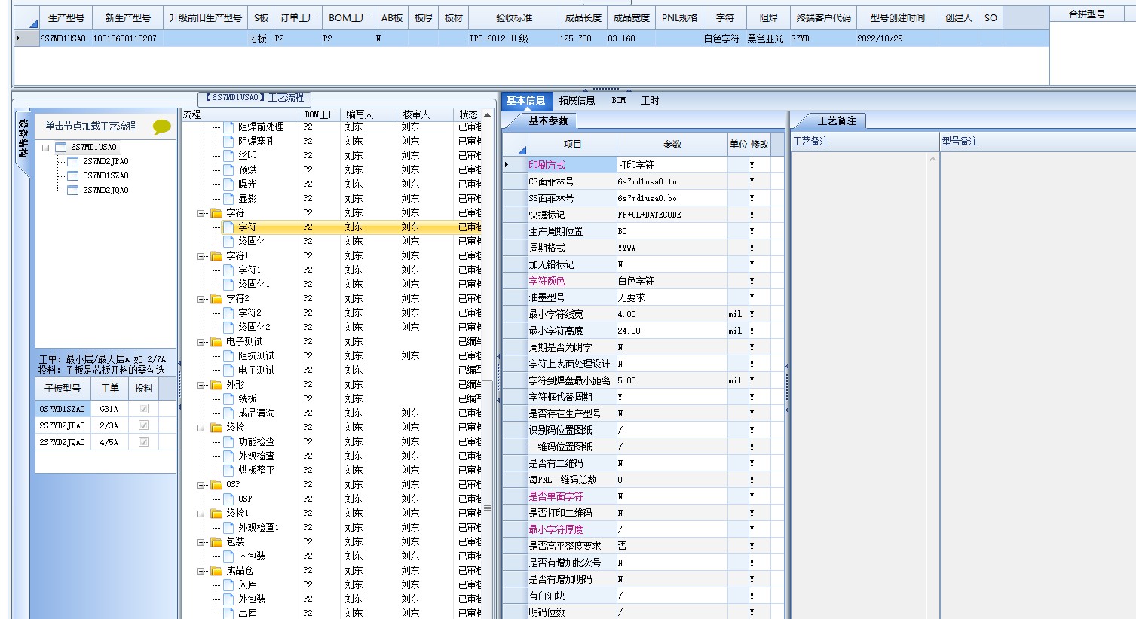Image resolution: width=1136 pixels, height=619 pixels.
Task: Click the folder icon of the 字符2 group
Action: point(216,299)
